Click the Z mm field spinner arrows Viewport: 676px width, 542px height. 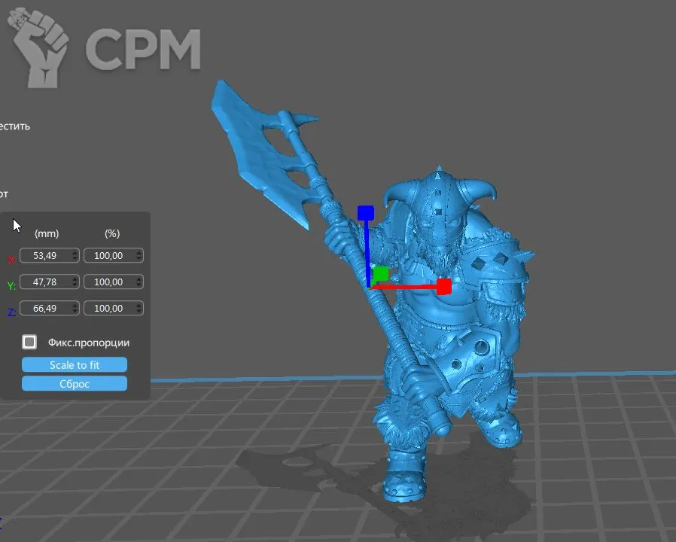click(x=75, y=308)
